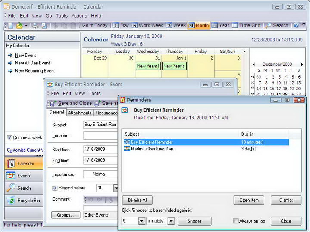Uncheck the Remind before checkbox
The height and width of the screenshot is (232, 310).
55,188
